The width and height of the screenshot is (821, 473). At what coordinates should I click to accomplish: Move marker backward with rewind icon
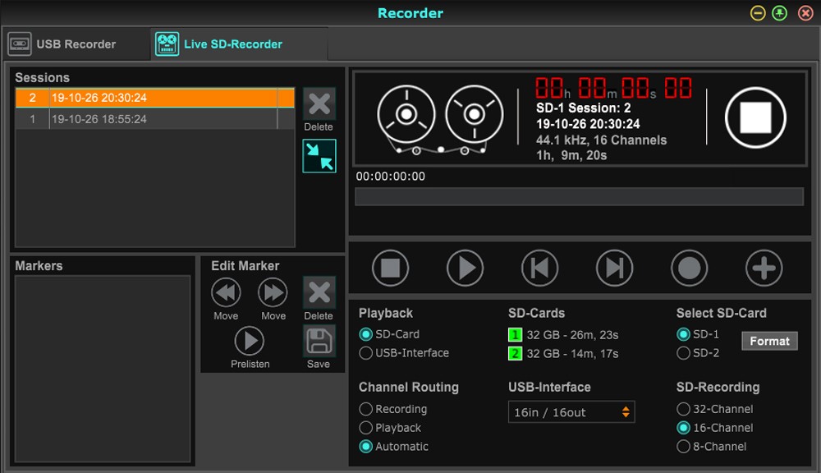click(226, 293)
